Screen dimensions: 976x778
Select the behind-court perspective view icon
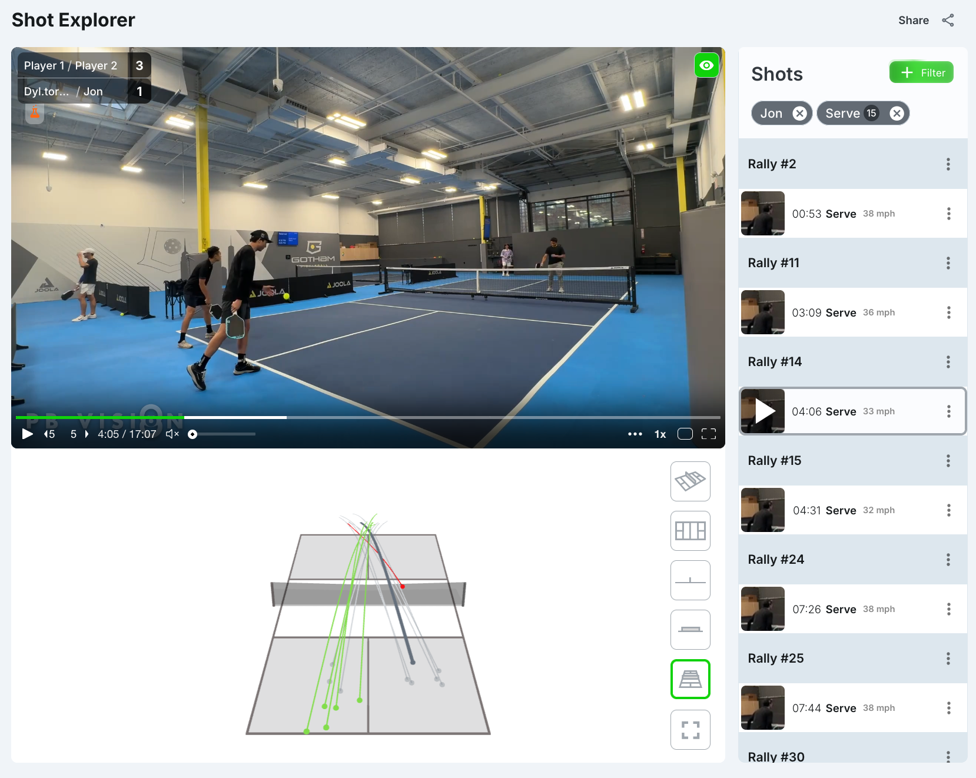[690, 679]
